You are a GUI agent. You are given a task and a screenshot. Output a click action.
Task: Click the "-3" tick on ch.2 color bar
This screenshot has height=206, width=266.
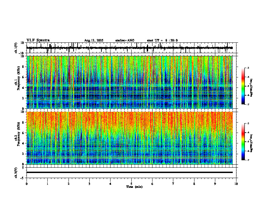point(248,124)
